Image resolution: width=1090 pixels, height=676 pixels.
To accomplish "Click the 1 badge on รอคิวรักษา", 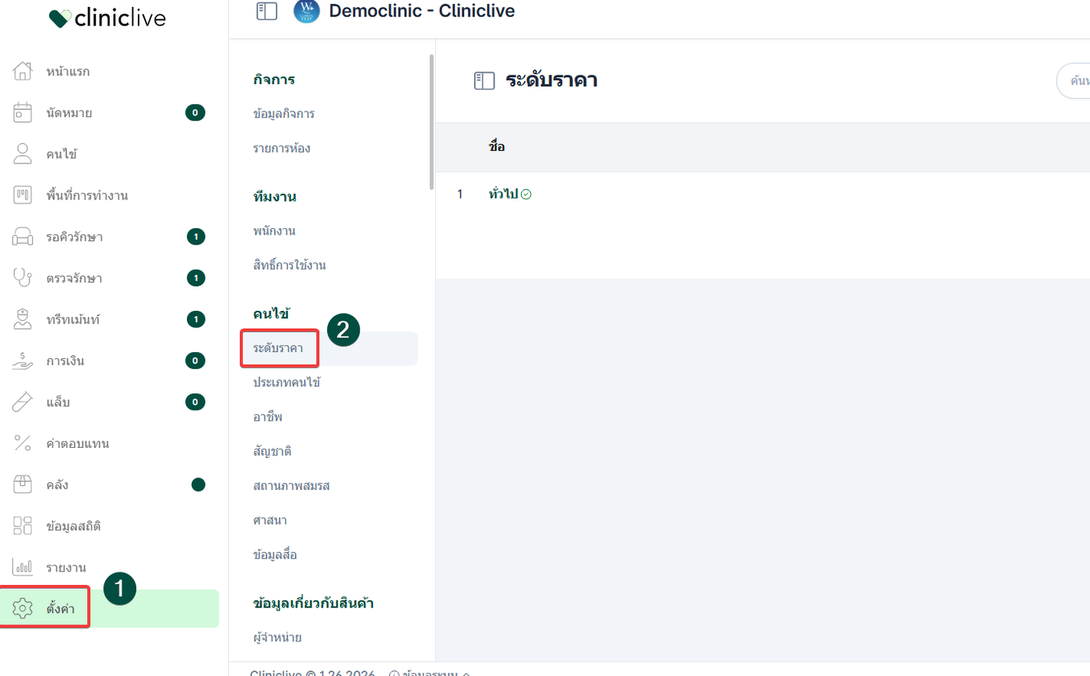I will pyautogui.click(x=196, y=237).
